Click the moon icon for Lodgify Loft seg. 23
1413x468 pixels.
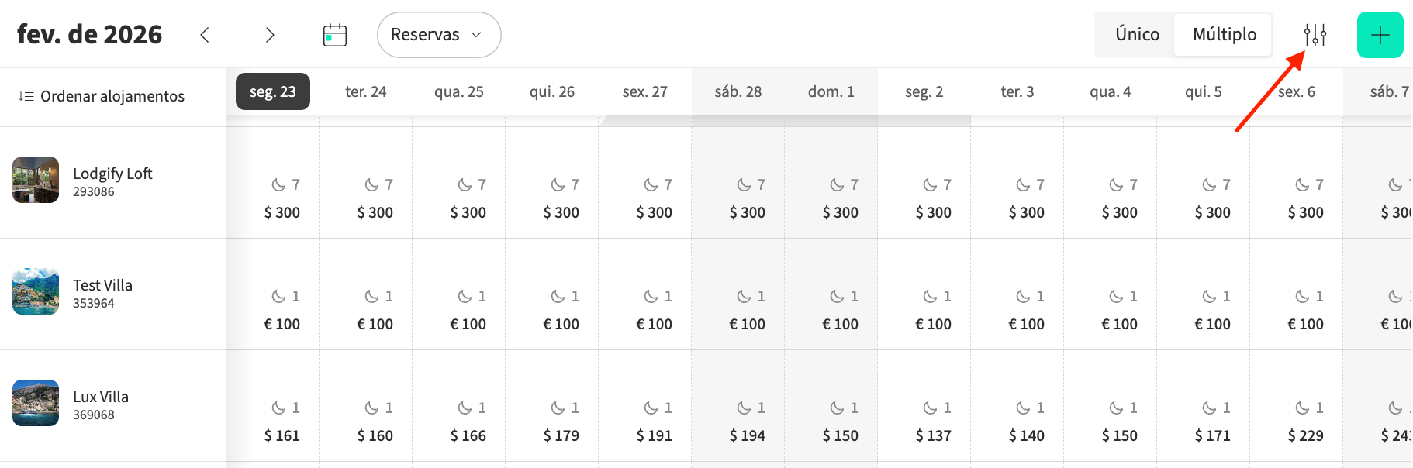point(278,184)
